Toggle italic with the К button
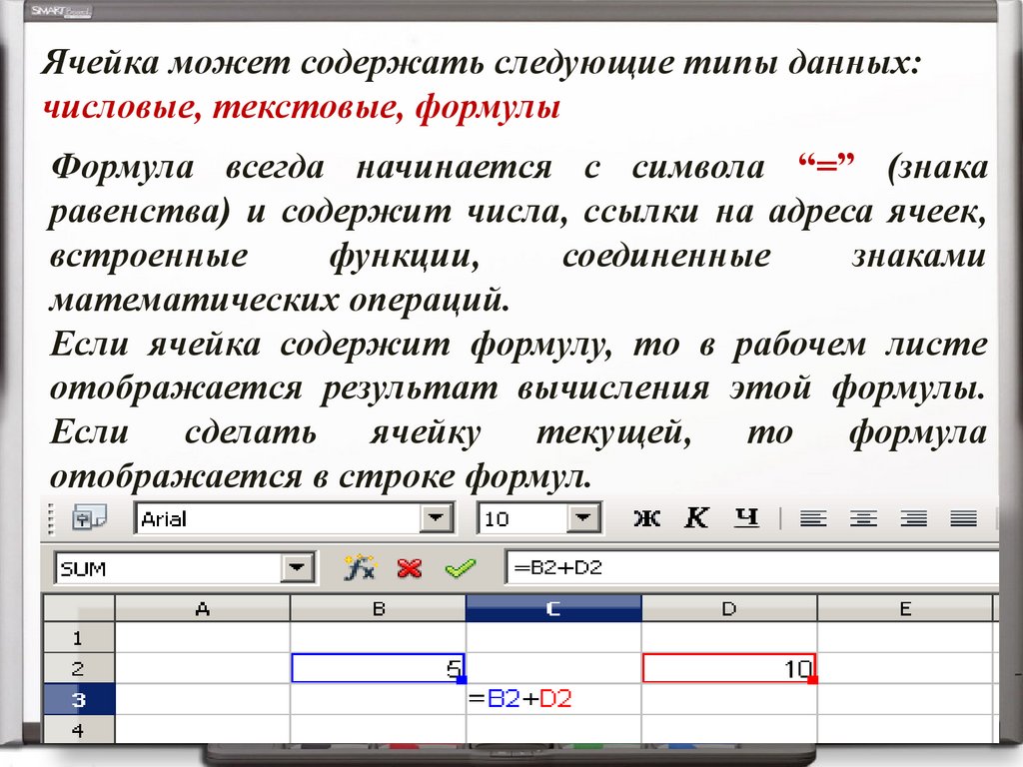The image size is (1023, 767). (696, 518)
